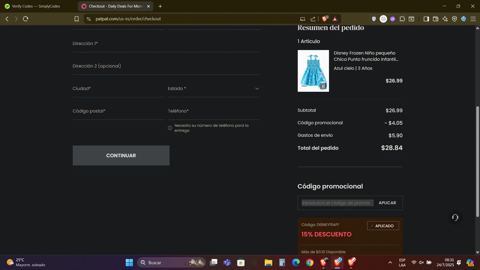This screenshot has height=270, width=480.
Task: Open Windows Start menu
Action: (129, 263)
